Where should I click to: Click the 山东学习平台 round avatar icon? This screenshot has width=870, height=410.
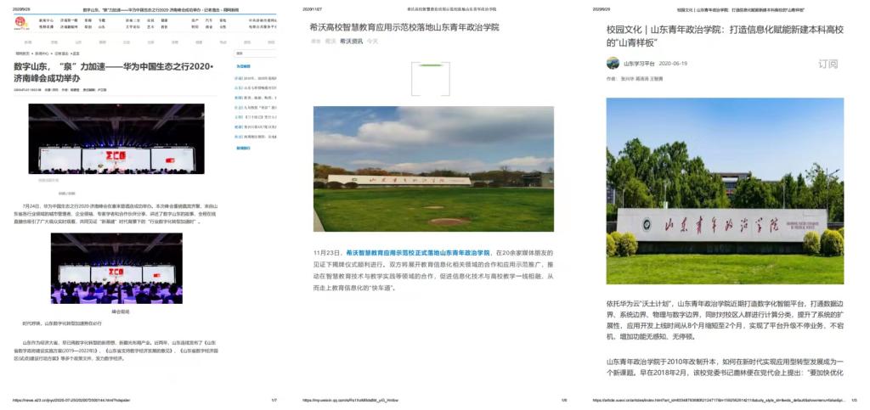(x=613, y=64)
